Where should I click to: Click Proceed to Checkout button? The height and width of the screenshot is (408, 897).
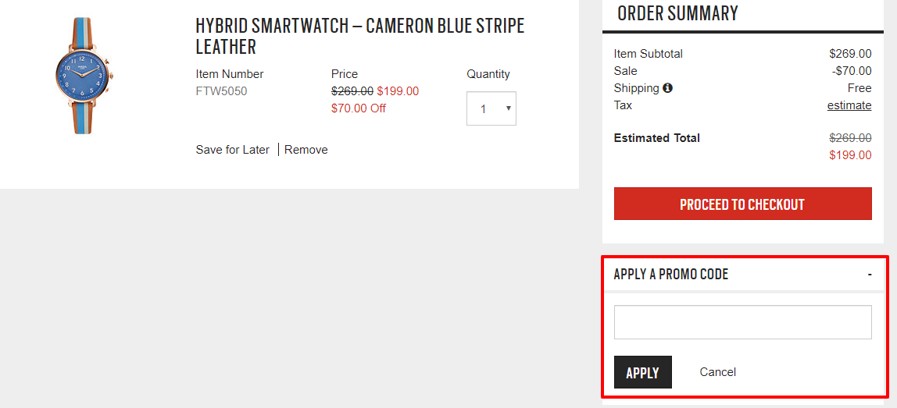tap(742, 204)
